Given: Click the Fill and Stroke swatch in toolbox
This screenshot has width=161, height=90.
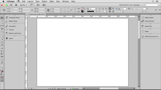Looking at the screenshot, I should tap(2, 71).
